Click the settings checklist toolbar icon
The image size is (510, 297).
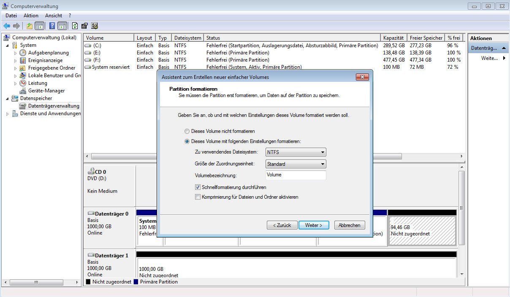coord(94,26)
